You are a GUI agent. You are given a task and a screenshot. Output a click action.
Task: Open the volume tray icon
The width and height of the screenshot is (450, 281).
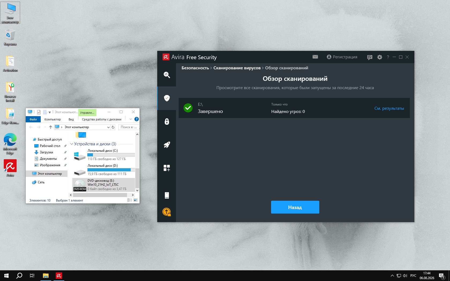click(405, 276)
